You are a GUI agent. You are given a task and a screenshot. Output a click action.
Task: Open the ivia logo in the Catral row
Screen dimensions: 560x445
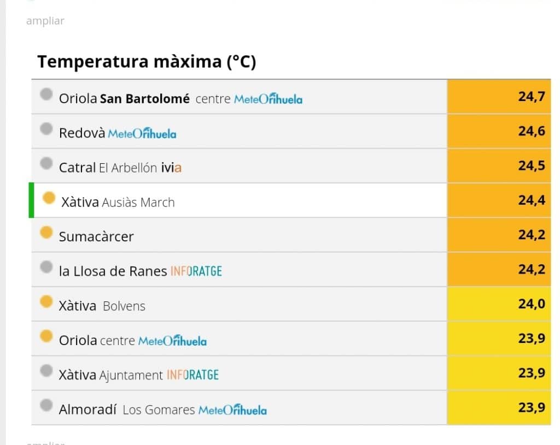click(x=171, y=167)
